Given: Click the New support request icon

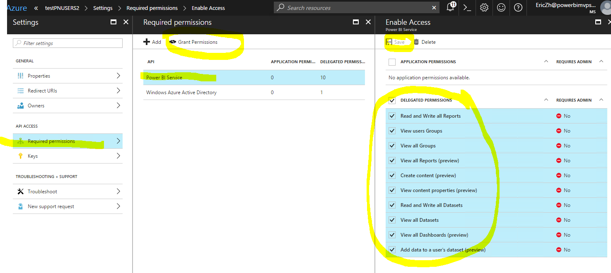Looking at the screenshot, I should point(21,206).
